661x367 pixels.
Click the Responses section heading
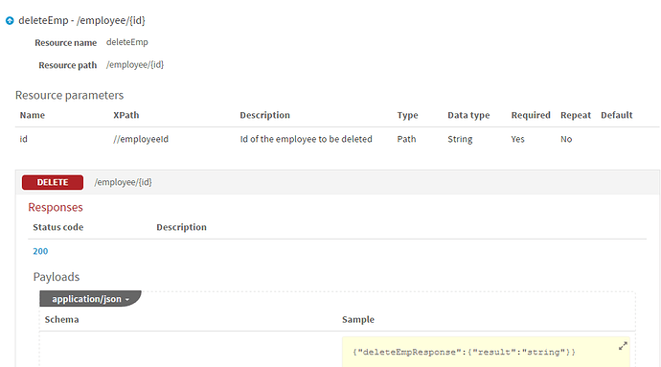pos(56,207)
